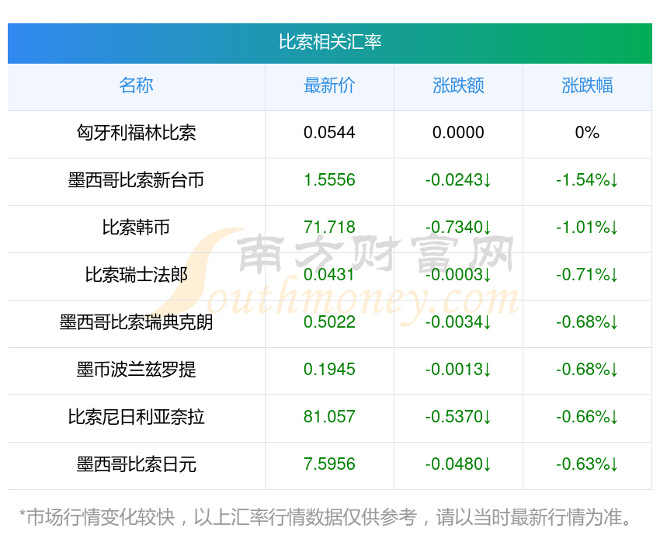Image resolution: width=660 pixels, height=542 pixels.
Task: Click the 涨跌幅 column header
Action: 587,85
